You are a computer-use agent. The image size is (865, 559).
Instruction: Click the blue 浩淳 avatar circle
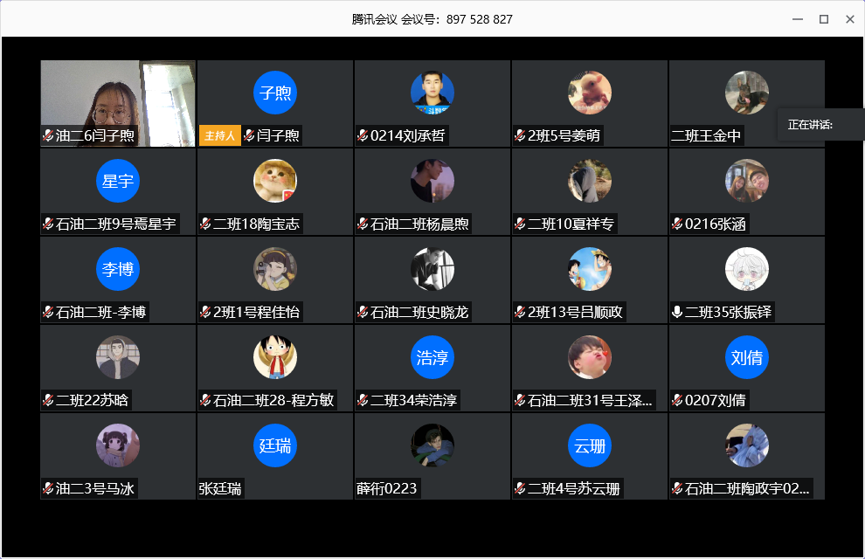tap(432, 357)
